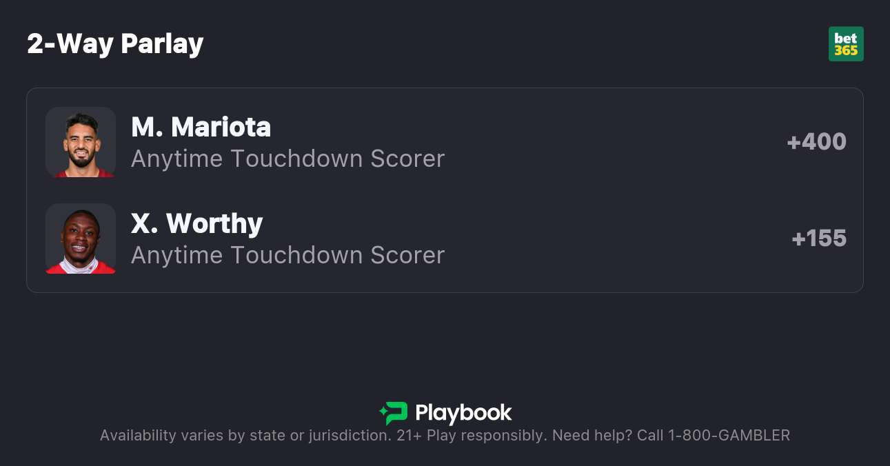The height and width of the screenshot is (466, 890).
Task: Click the word 'Parlay' in the title
Action: pos(162,44)
